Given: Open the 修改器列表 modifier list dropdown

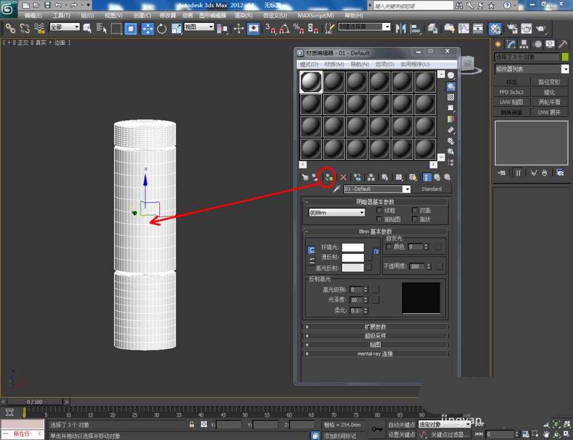Looking at the screenshot, I should 532,69.
